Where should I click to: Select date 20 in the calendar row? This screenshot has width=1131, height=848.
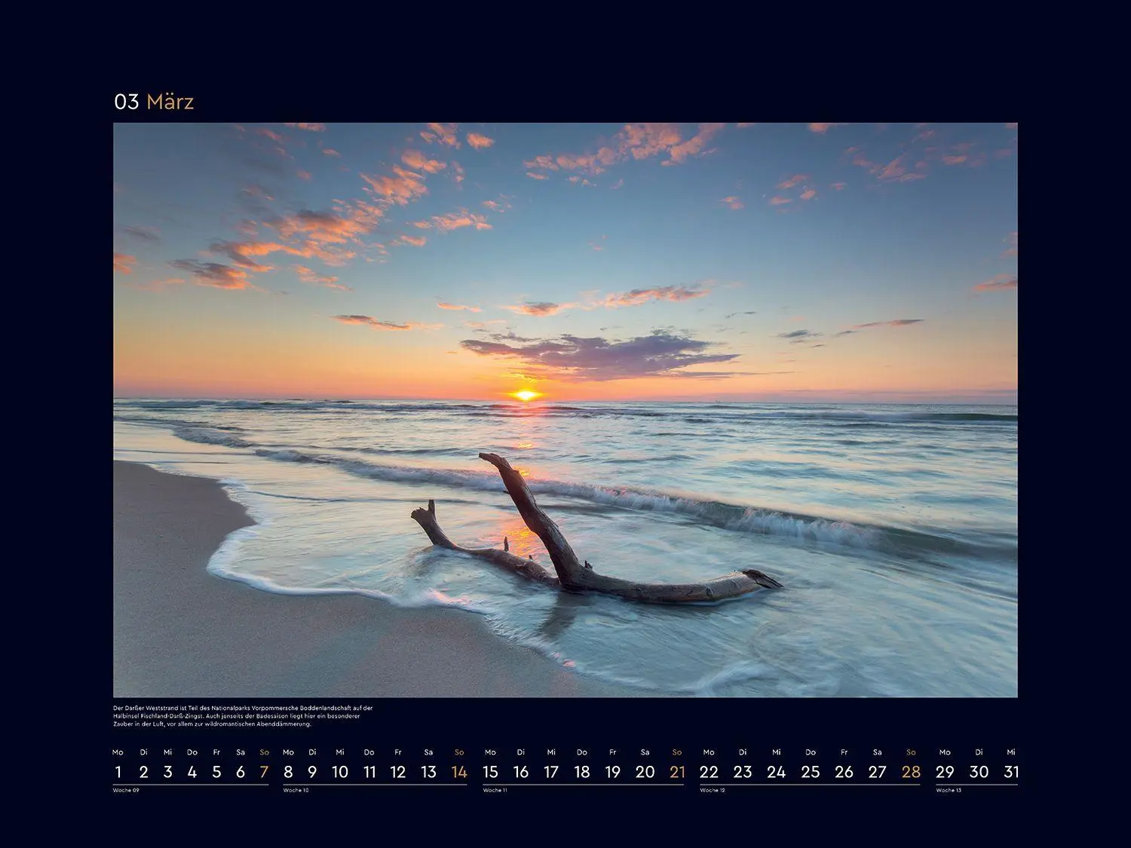[x=645, y=772]
